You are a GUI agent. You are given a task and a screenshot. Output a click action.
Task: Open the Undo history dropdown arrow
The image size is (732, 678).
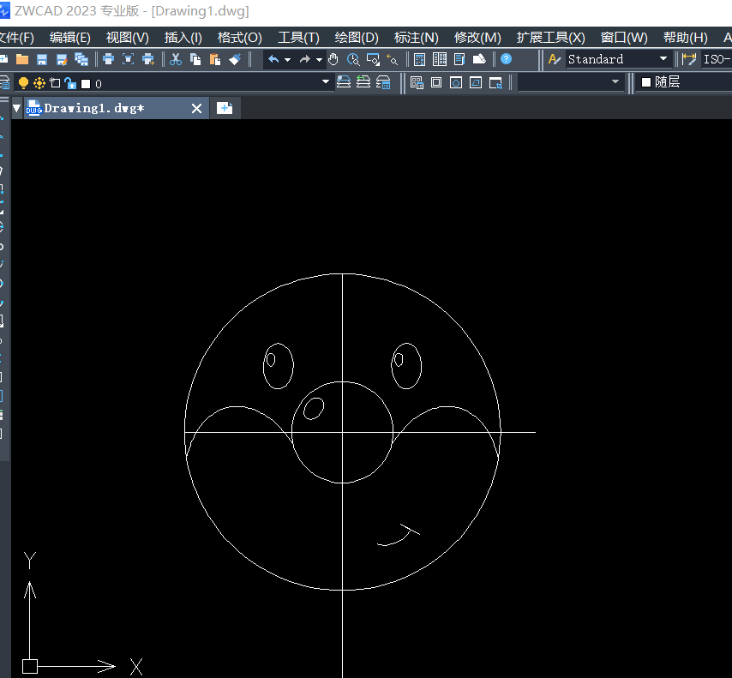click(x=288, y=60)
